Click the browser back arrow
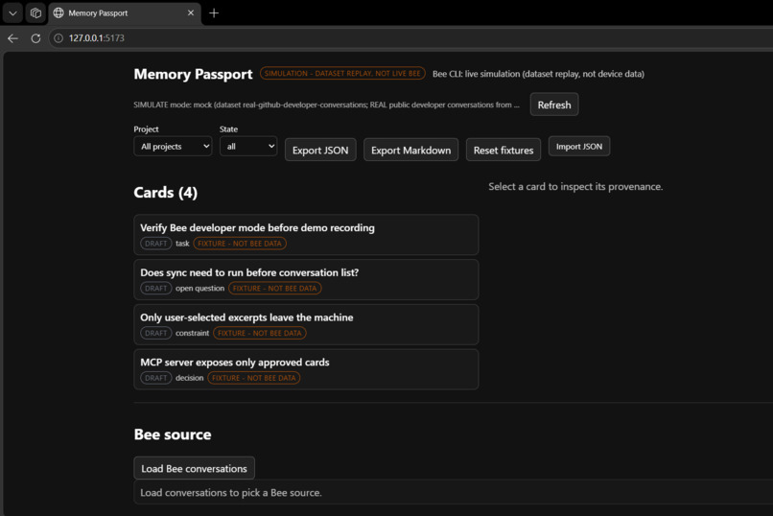773x516 pixels. click(x=12, y=38)
